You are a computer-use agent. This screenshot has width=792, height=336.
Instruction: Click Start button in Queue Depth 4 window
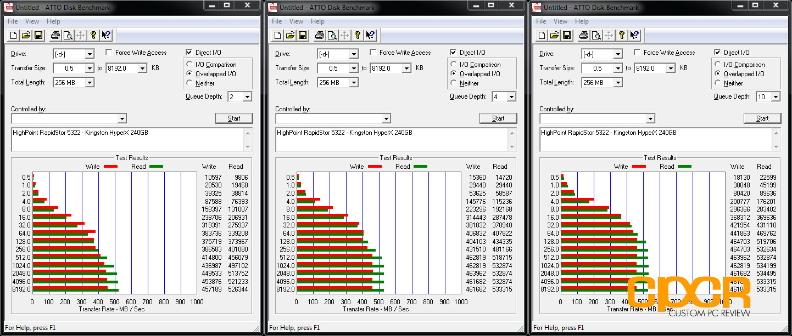[x=498, y=118]
